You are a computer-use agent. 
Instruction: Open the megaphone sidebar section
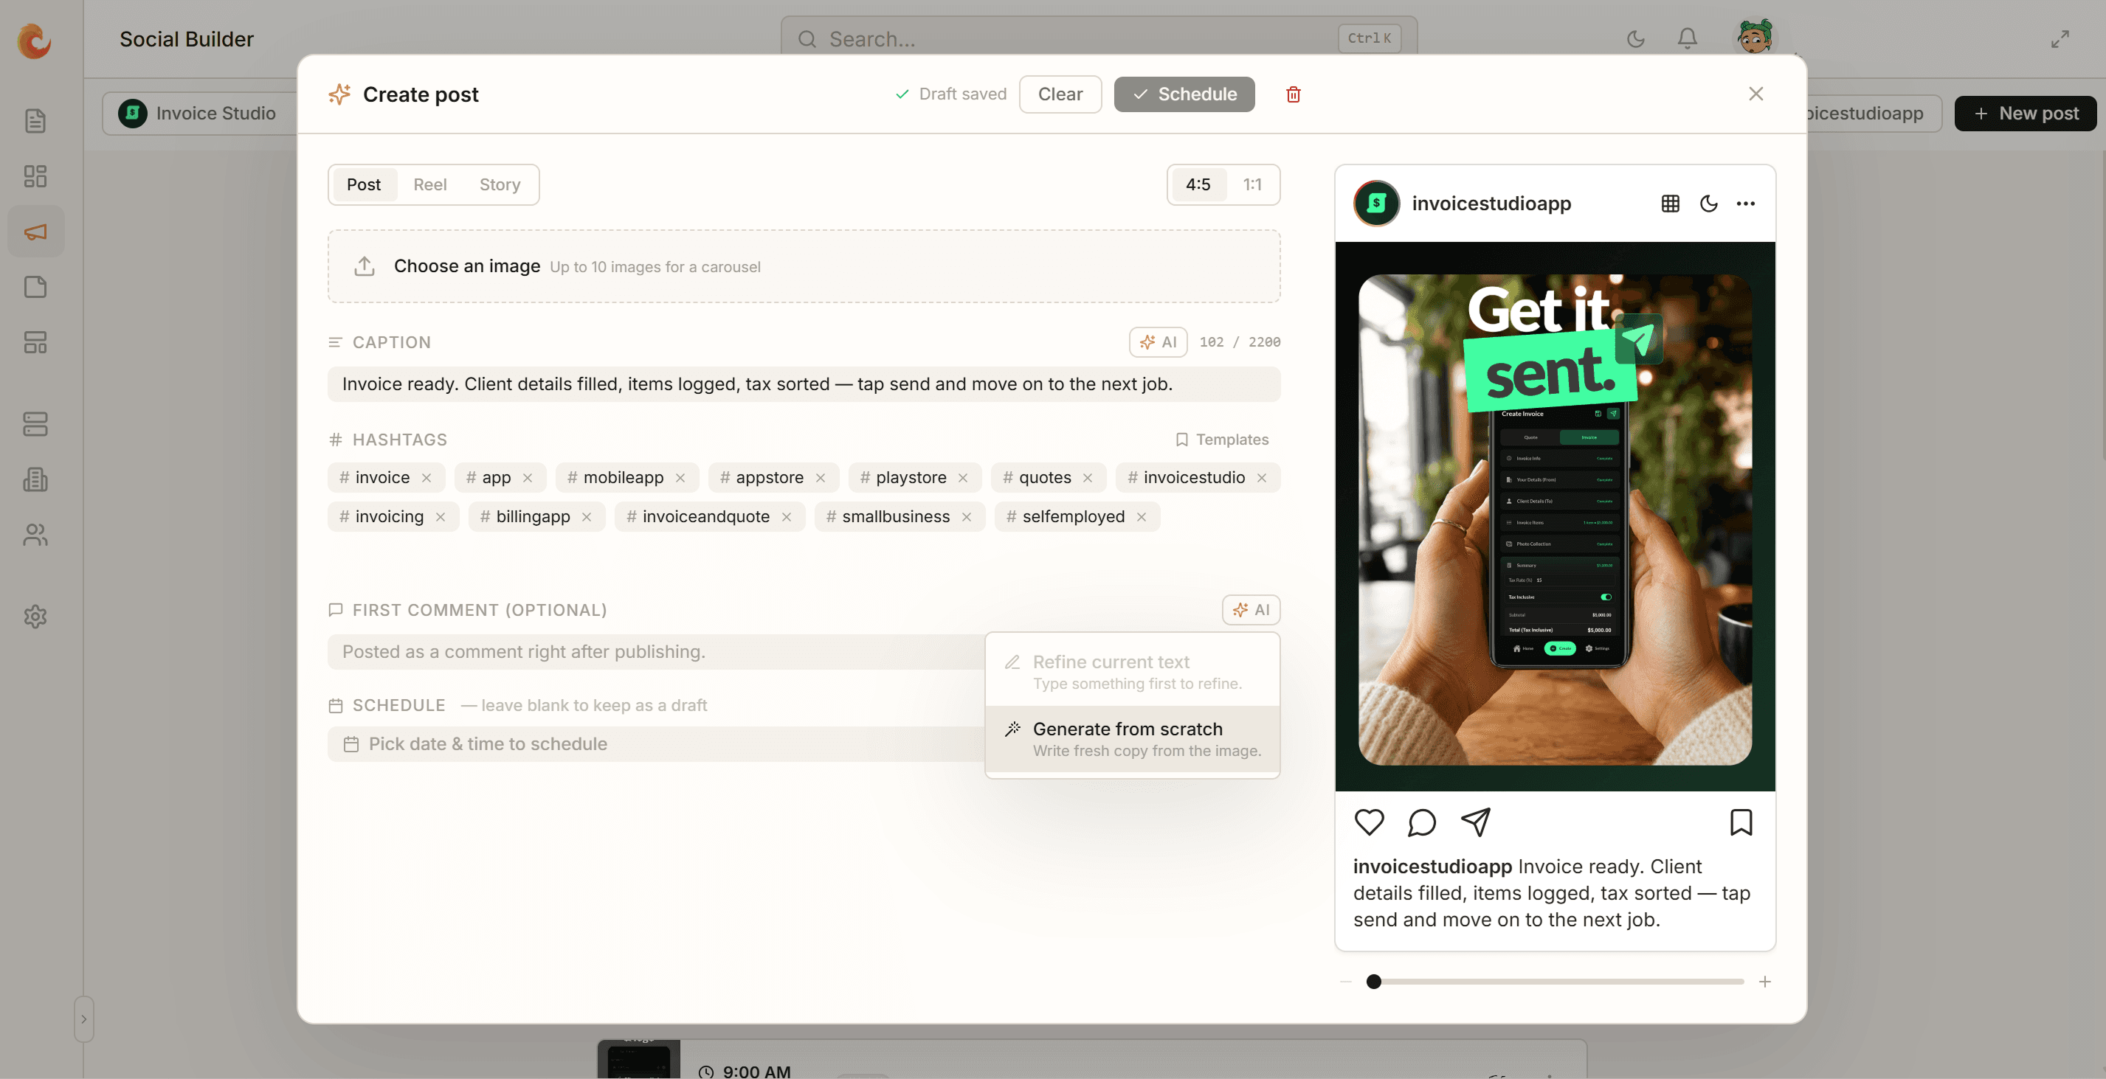[x=35, y=232]
